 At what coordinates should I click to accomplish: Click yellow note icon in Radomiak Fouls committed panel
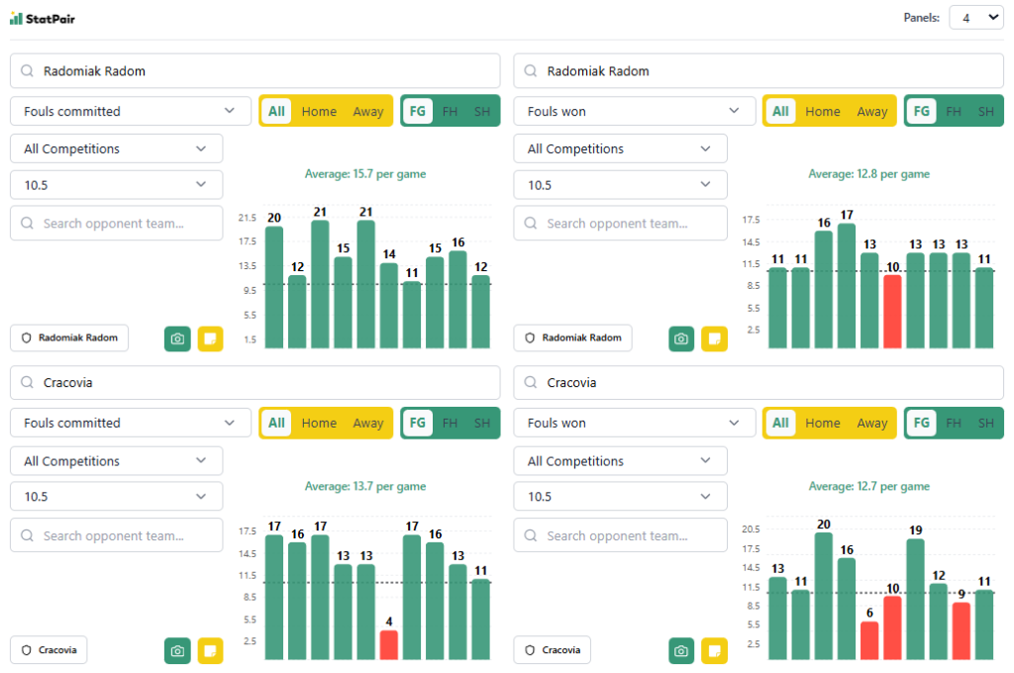pyautogui.click(x=210, y=338)
